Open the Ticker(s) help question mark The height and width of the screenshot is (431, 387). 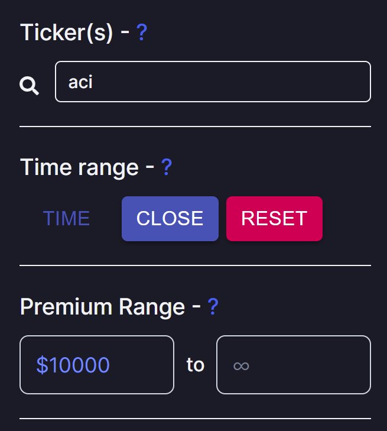pos(142,33)
